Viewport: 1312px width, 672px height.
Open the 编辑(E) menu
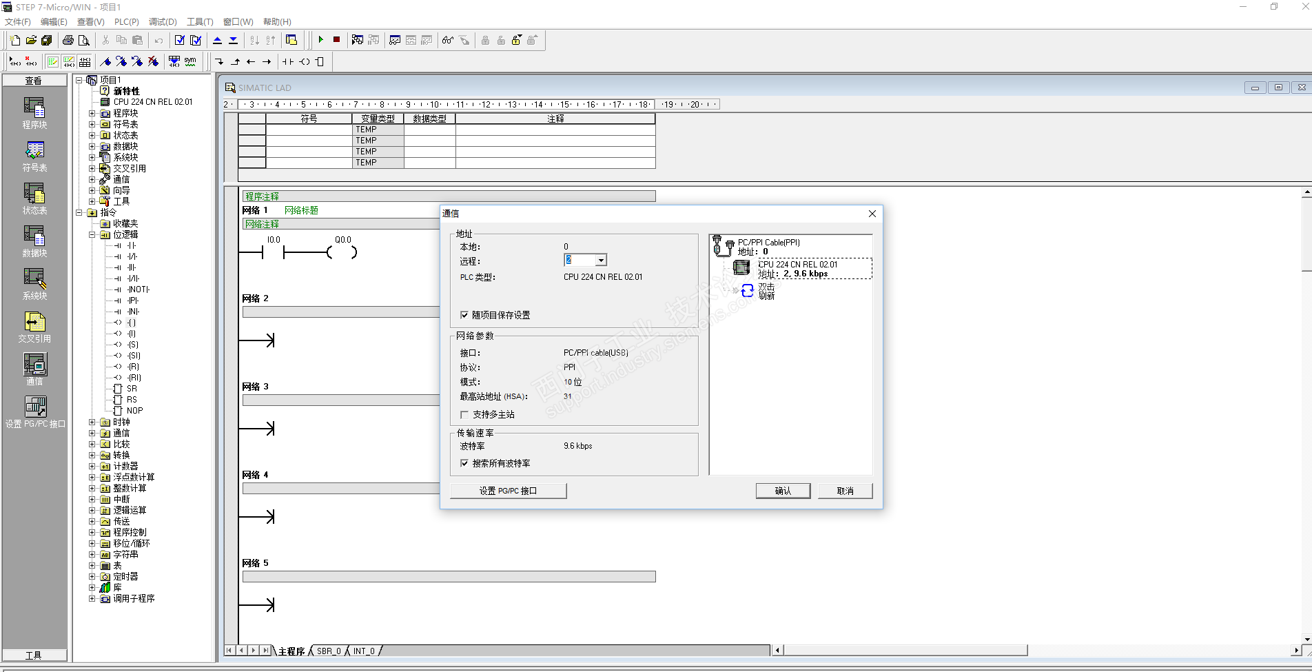[x=54, y=22]
